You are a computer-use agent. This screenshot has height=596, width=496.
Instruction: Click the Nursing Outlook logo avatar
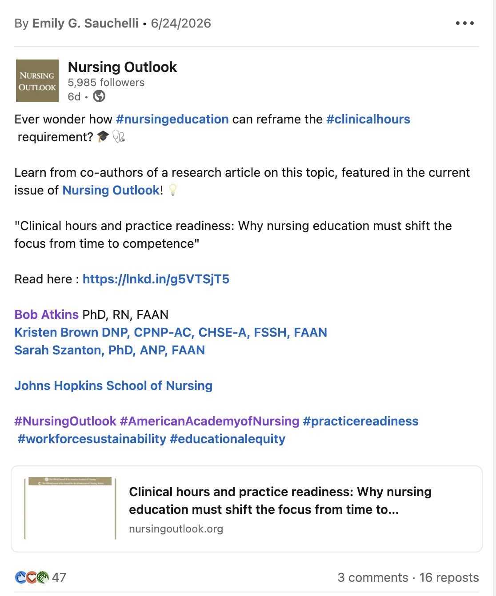(37, 81)
